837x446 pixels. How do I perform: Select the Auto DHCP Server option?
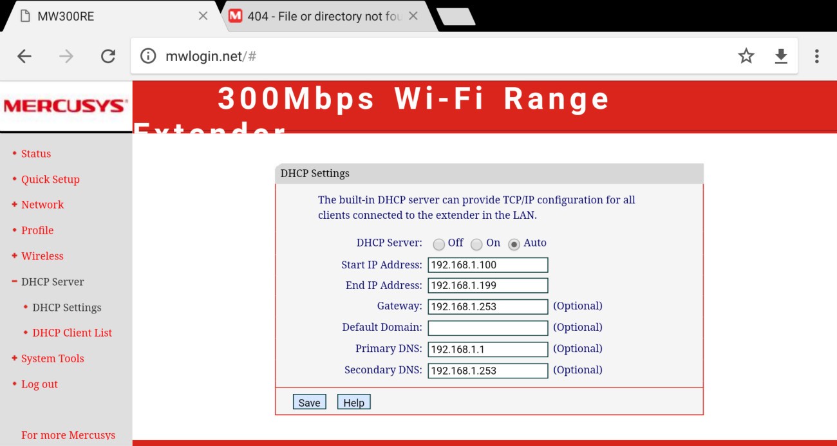point(514,245)
